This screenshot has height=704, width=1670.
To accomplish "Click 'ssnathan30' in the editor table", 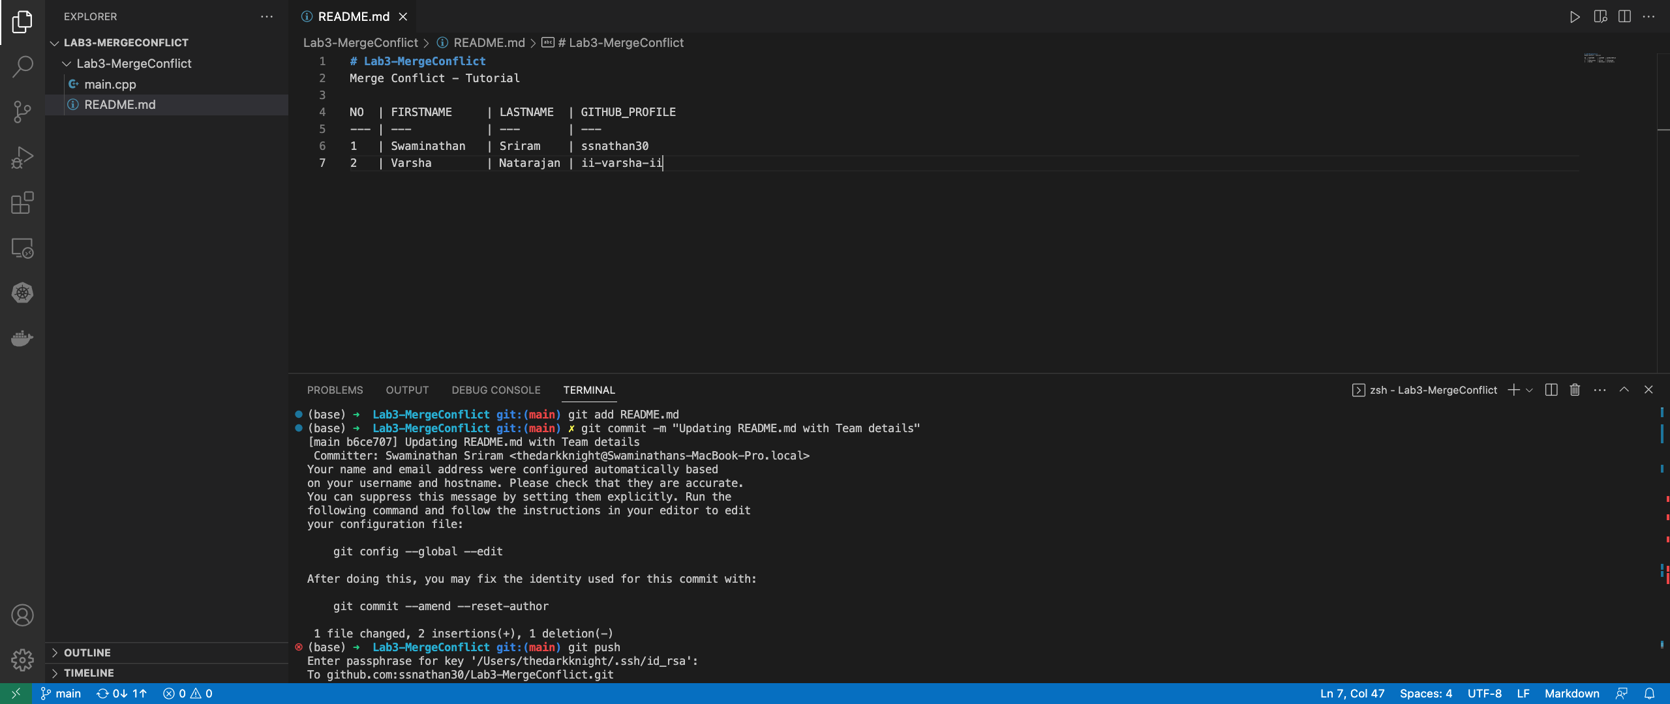I will click(615, 146).
